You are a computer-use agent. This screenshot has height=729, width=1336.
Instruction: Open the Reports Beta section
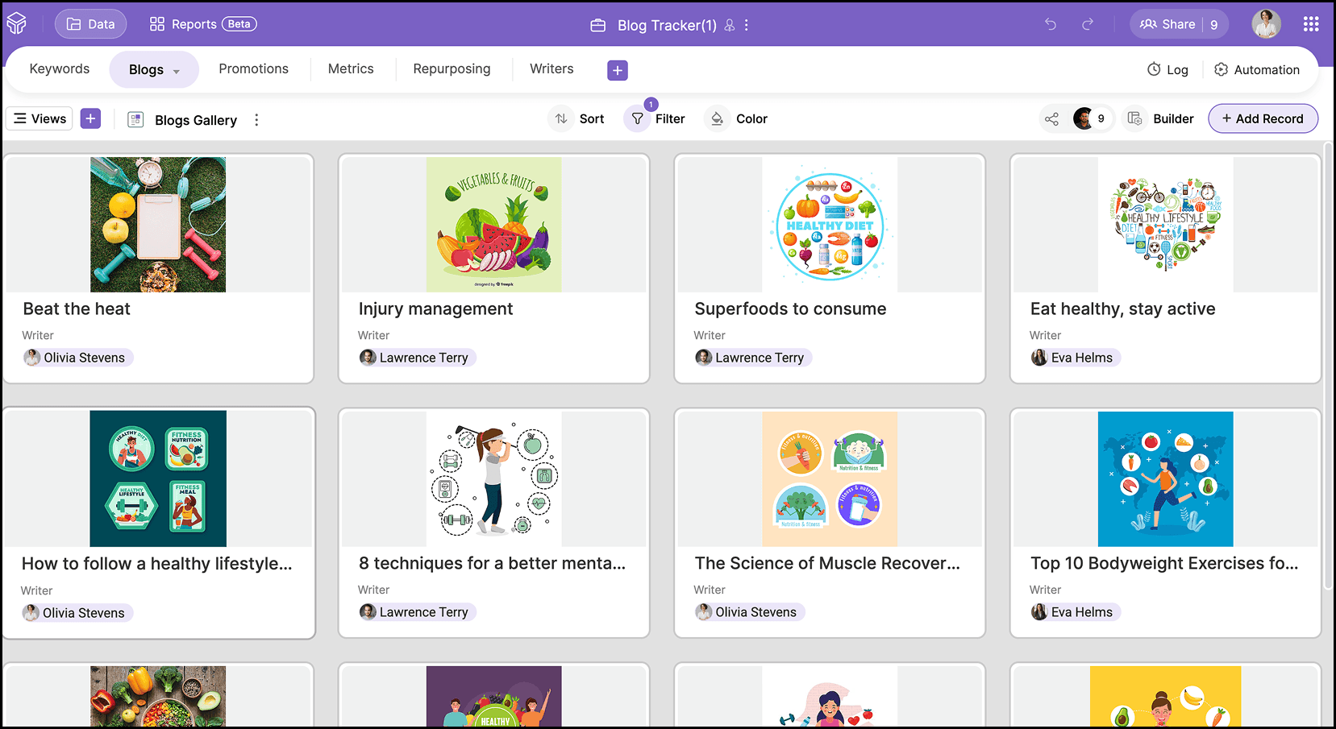(x=203, y=24)
